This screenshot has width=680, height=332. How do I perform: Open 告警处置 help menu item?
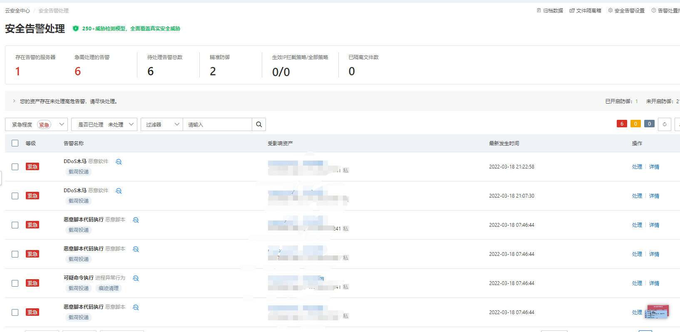pyautogui.click(x=668, y=10)
